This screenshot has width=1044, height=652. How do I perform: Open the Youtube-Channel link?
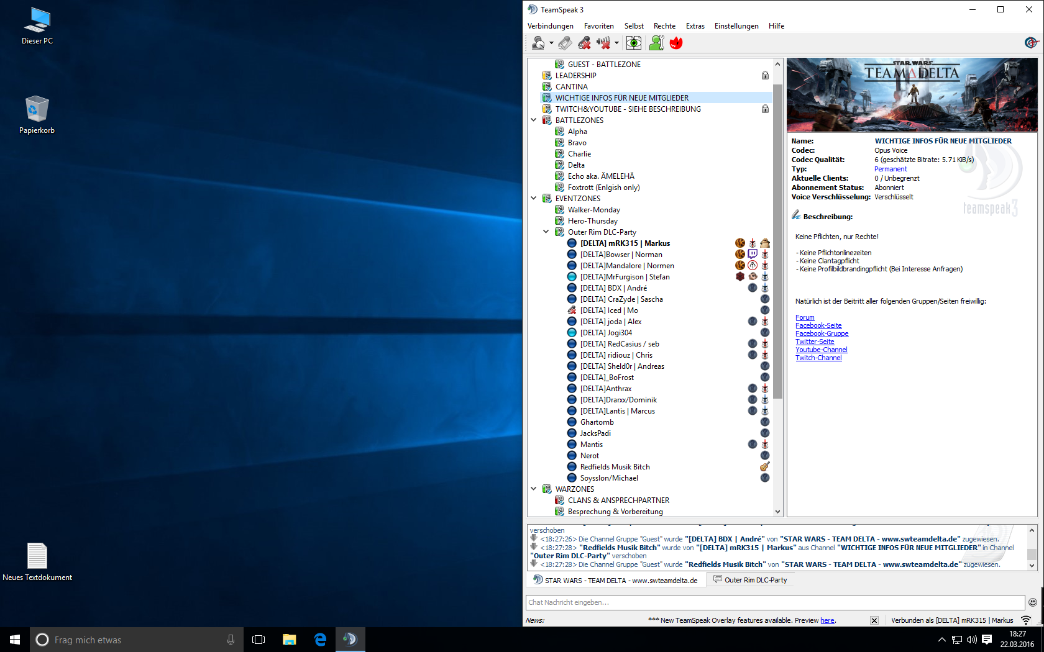[821, 350]
